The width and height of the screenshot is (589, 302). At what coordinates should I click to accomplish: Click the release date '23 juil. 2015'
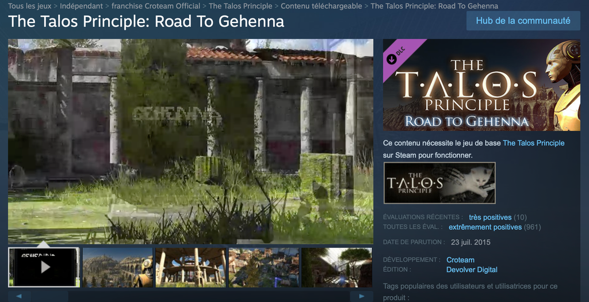[471, 242]
